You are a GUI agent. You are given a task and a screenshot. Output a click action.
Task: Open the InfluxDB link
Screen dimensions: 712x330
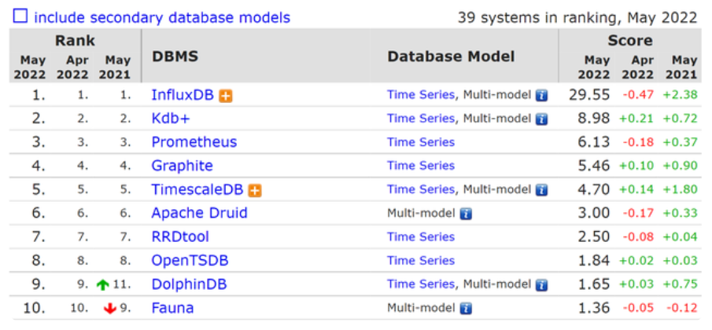point(184,95)
